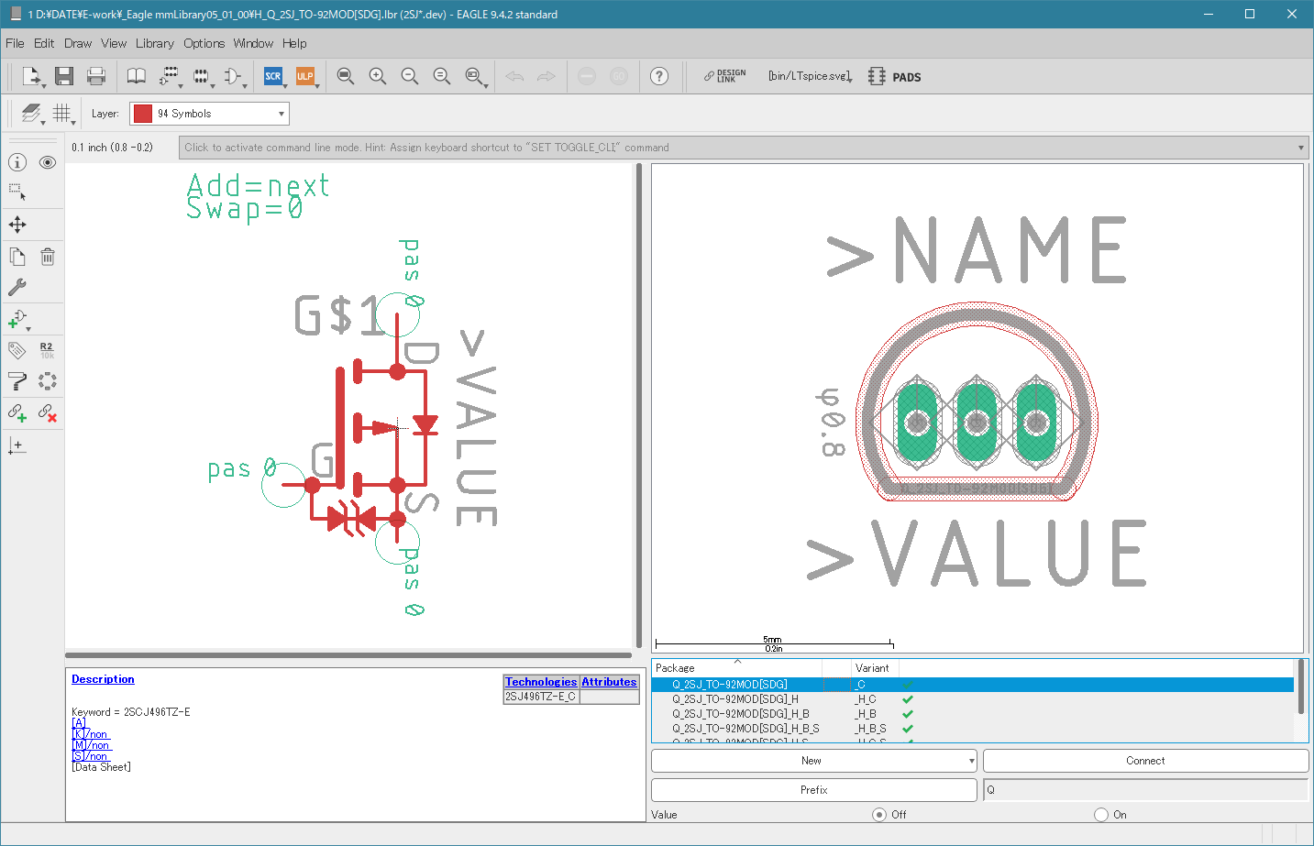The height and width of the screenshot is (846, 1314).
Task: Run the ULP user program icon
Action: pos(305,76)
